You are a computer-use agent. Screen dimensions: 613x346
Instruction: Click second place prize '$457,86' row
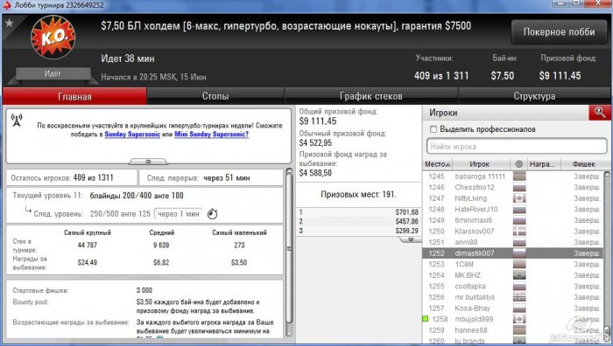(x=358, y=222)
